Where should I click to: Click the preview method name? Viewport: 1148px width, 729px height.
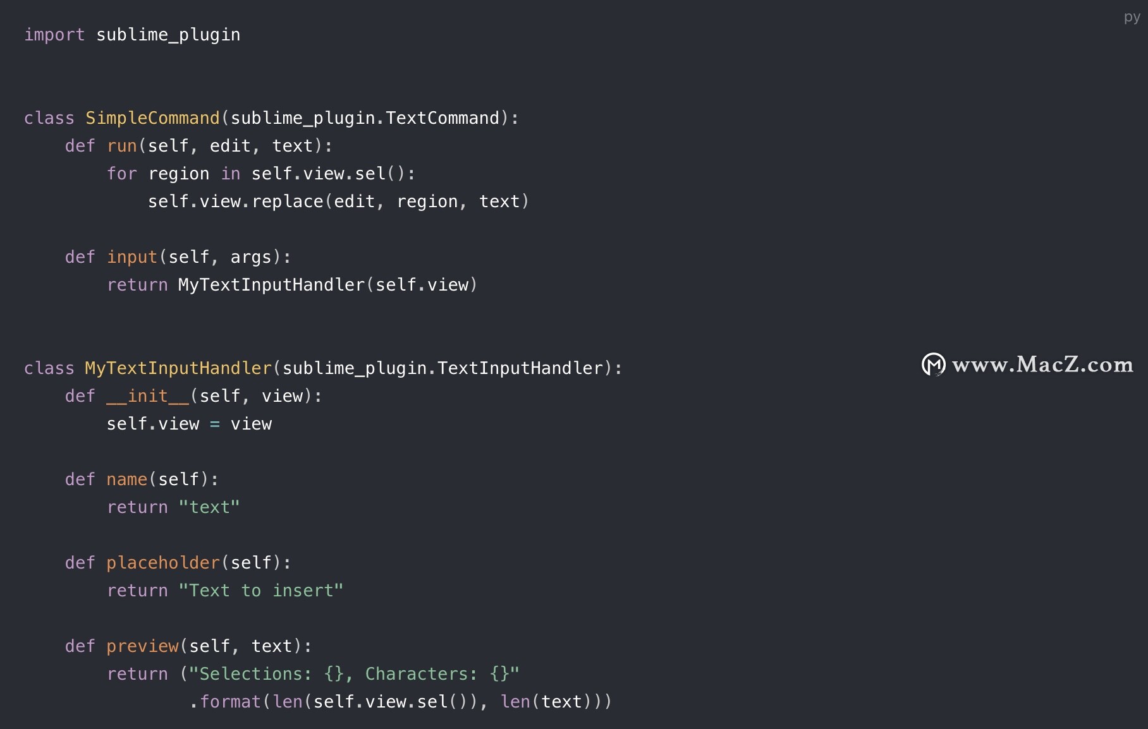point(143,646)
